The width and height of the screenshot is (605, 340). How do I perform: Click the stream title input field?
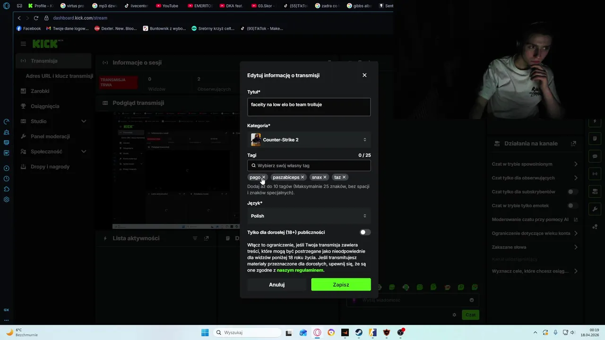(x=309, y=107)
